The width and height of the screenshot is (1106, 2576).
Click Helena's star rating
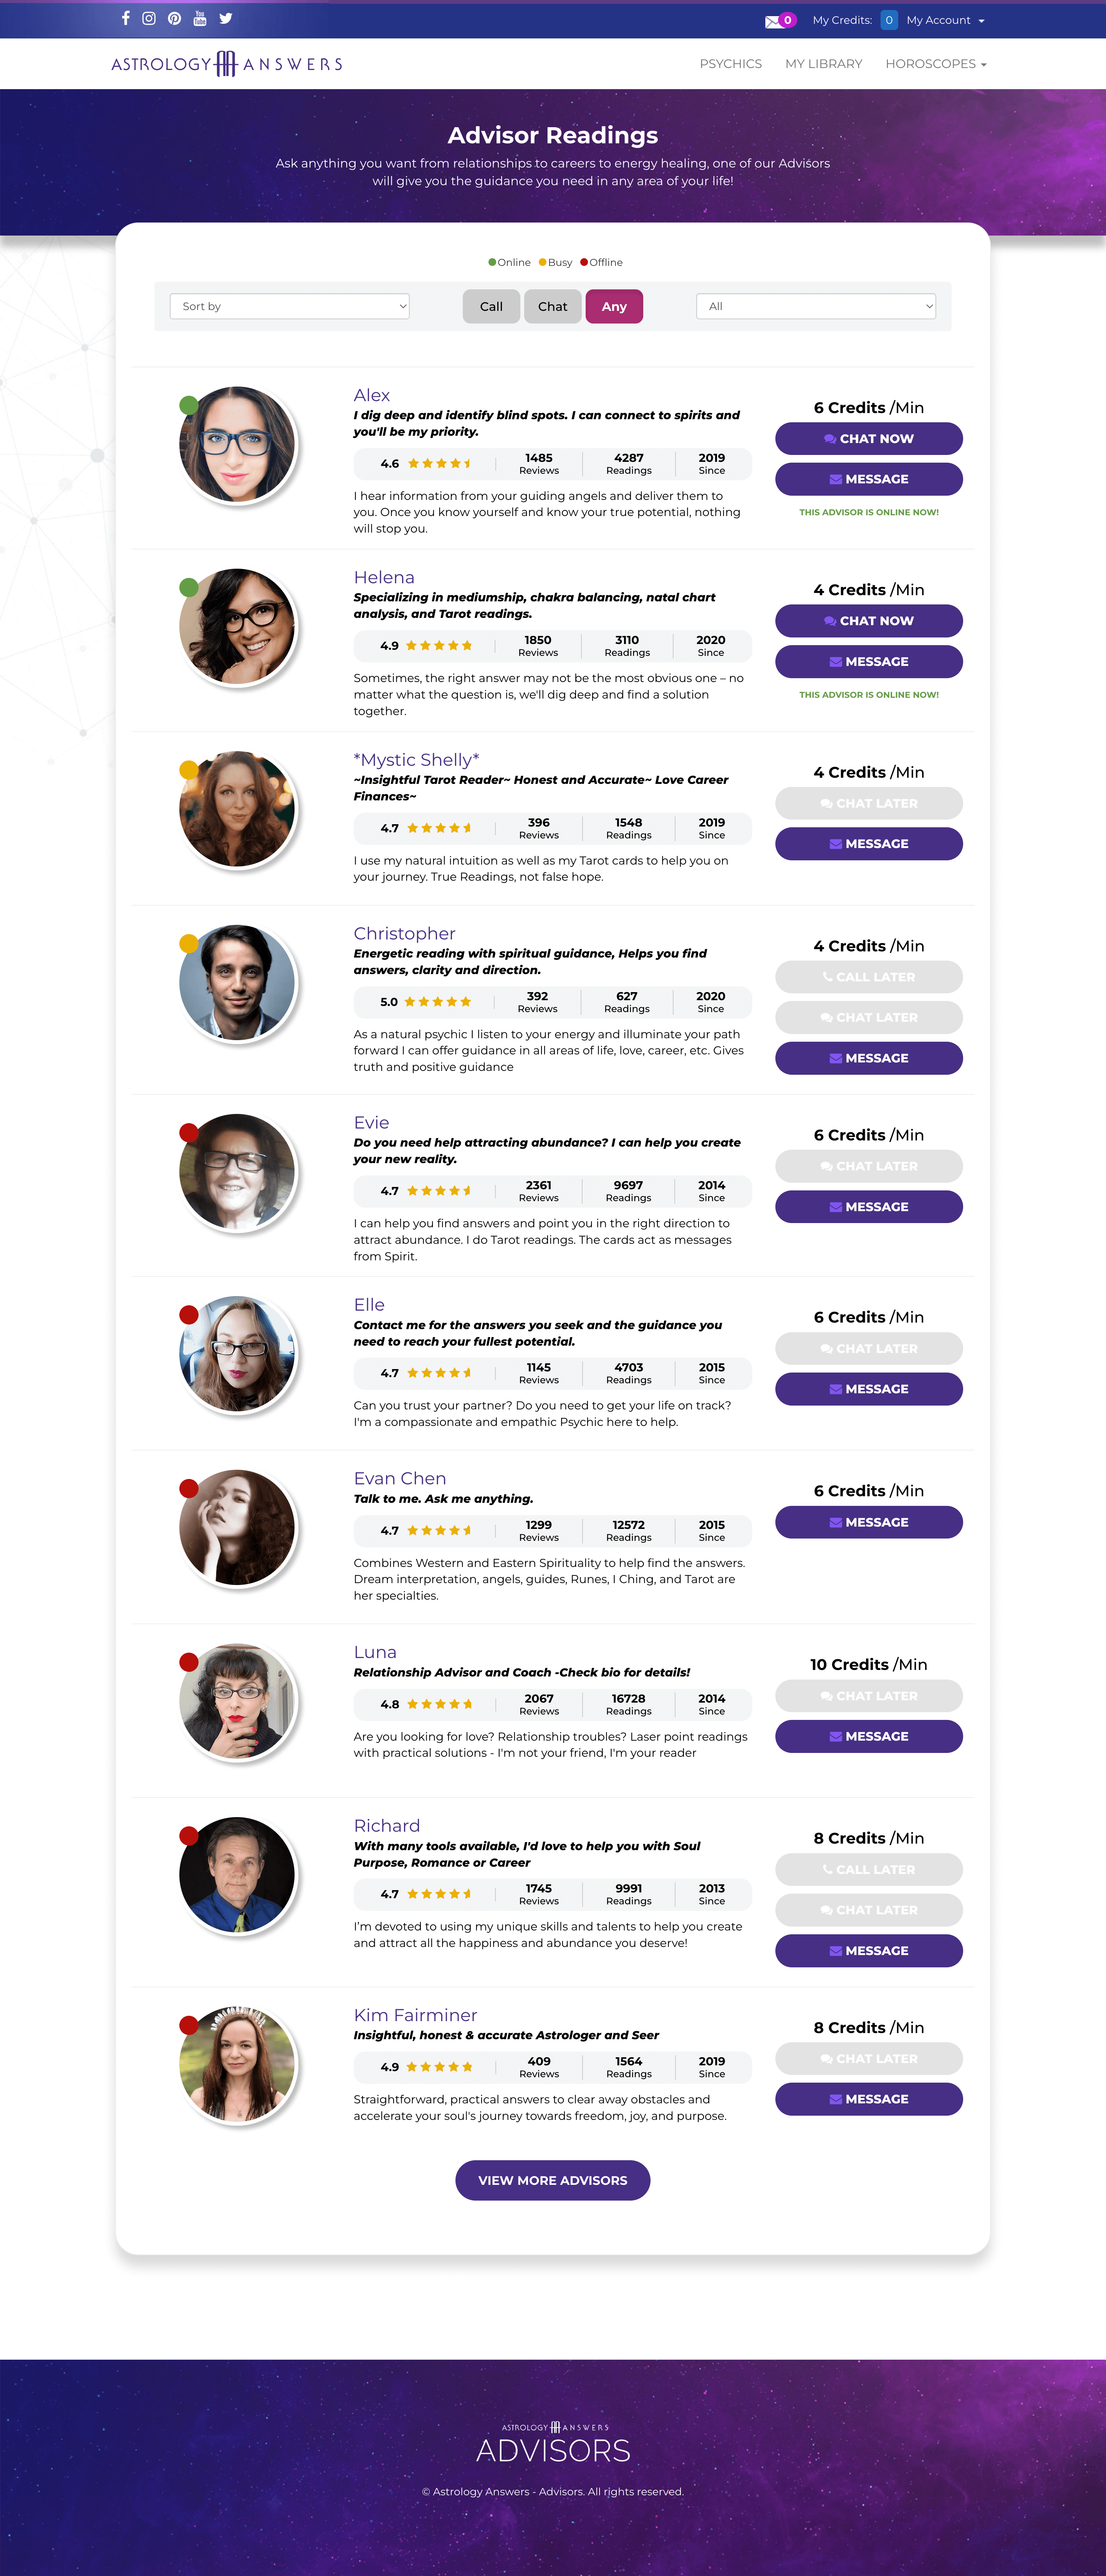coord(439,646)
